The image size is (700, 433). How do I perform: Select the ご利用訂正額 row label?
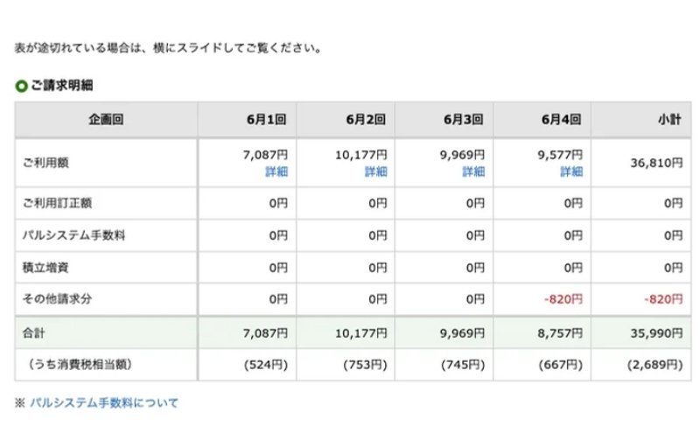click(x=57, y=204)
